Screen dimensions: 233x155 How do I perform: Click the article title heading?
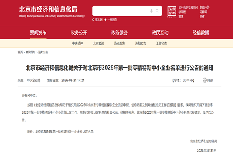coord(120,68)
